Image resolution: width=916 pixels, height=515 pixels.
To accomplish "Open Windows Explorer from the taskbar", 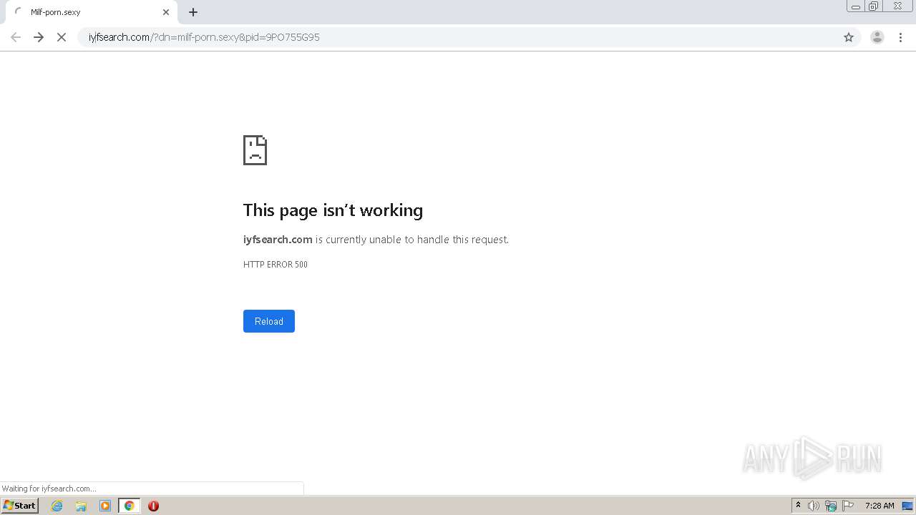I will click(x=81, y=506).
